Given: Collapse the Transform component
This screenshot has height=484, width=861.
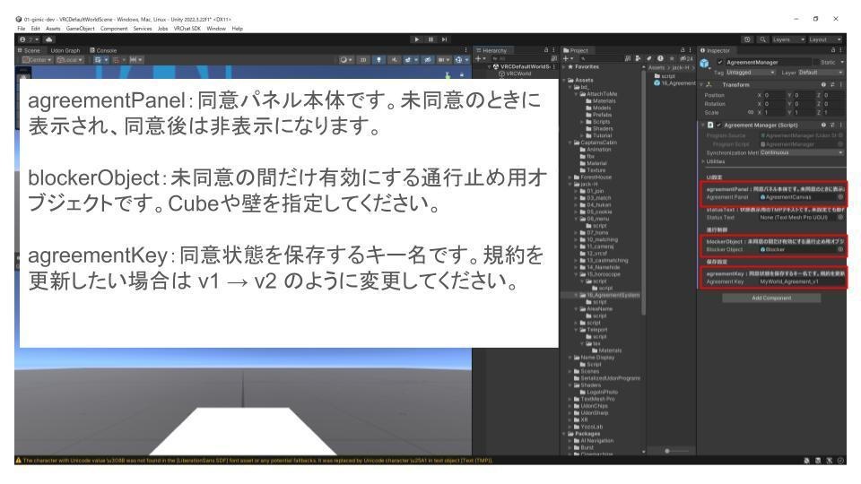Looking at the screenshot, I should point(701,84).
